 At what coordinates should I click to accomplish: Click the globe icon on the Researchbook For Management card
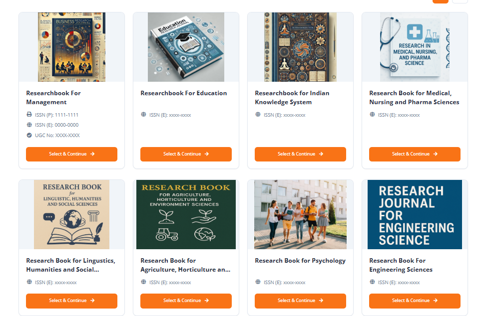tap(29, 125)
